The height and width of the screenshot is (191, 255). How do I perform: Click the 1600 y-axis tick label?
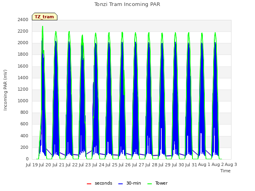pyautogui.click(x=23, y=66)
